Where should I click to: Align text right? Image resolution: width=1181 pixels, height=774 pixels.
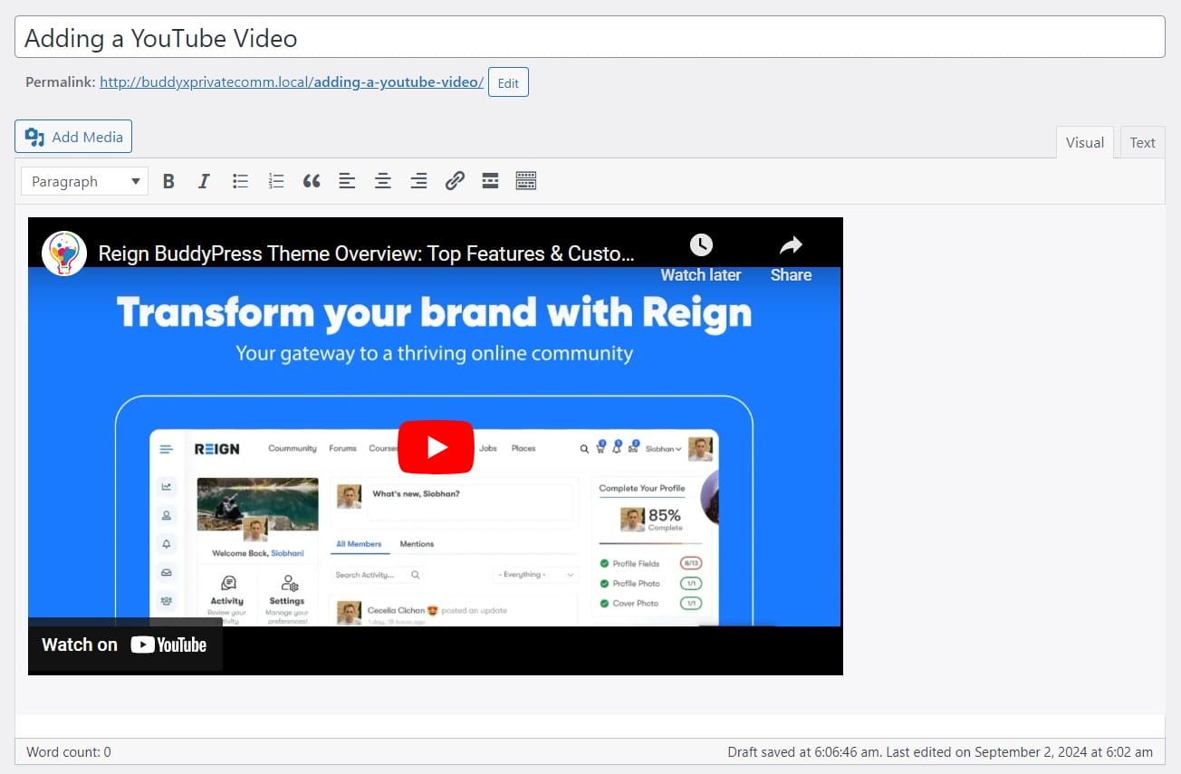(418, 181)
